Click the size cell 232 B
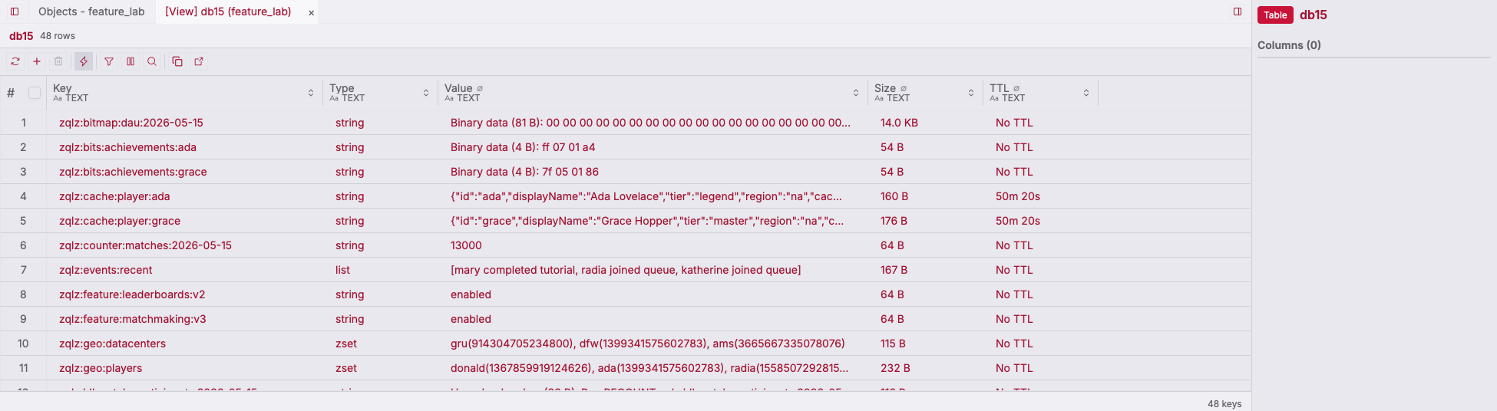 (925, 368)
